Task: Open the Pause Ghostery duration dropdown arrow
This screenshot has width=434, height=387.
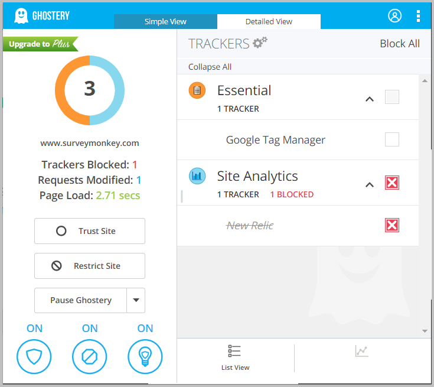Action: pos(136,300)
